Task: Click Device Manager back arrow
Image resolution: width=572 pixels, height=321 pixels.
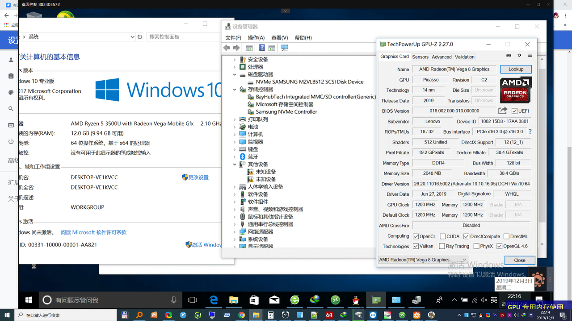Action: 227,48
